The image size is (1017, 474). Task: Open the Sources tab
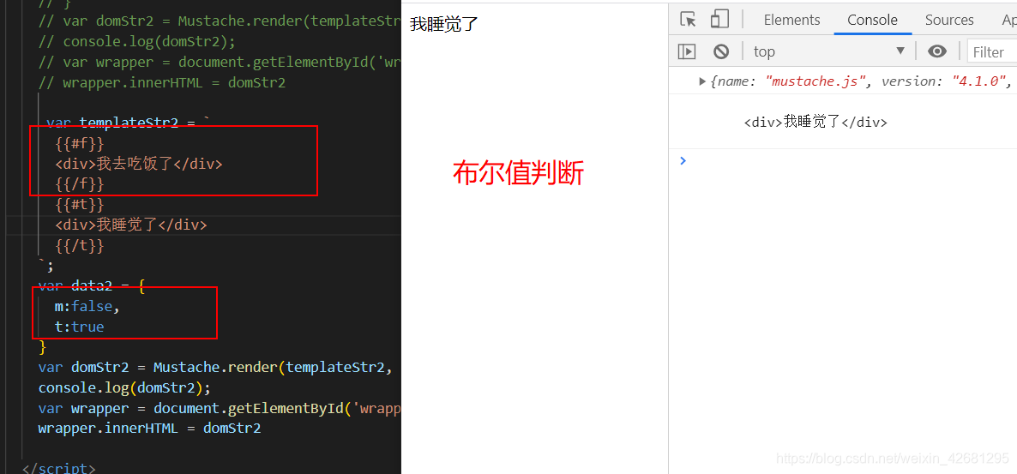(x=949, y=20)
